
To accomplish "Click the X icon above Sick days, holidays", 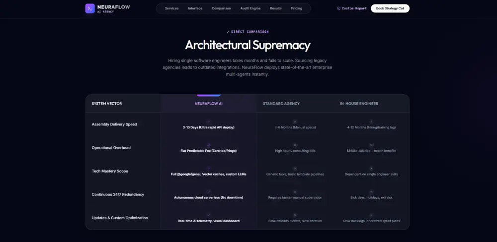I will coord(371,192).
